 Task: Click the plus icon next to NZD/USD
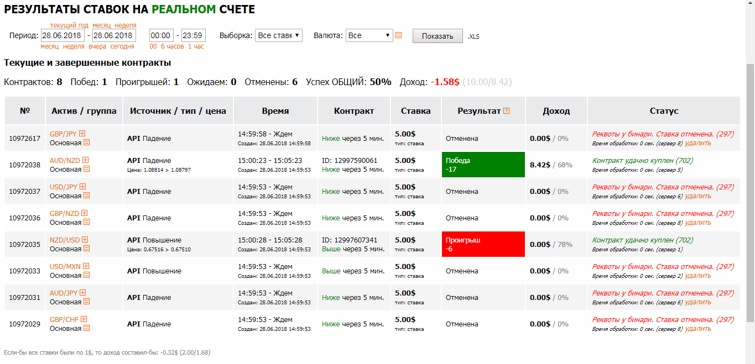(x=85, y=240)
